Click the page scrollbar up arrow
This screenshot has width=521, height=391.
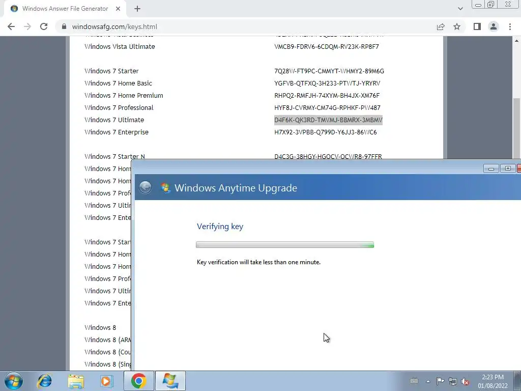pyautogui.click(x=517, y=41)
